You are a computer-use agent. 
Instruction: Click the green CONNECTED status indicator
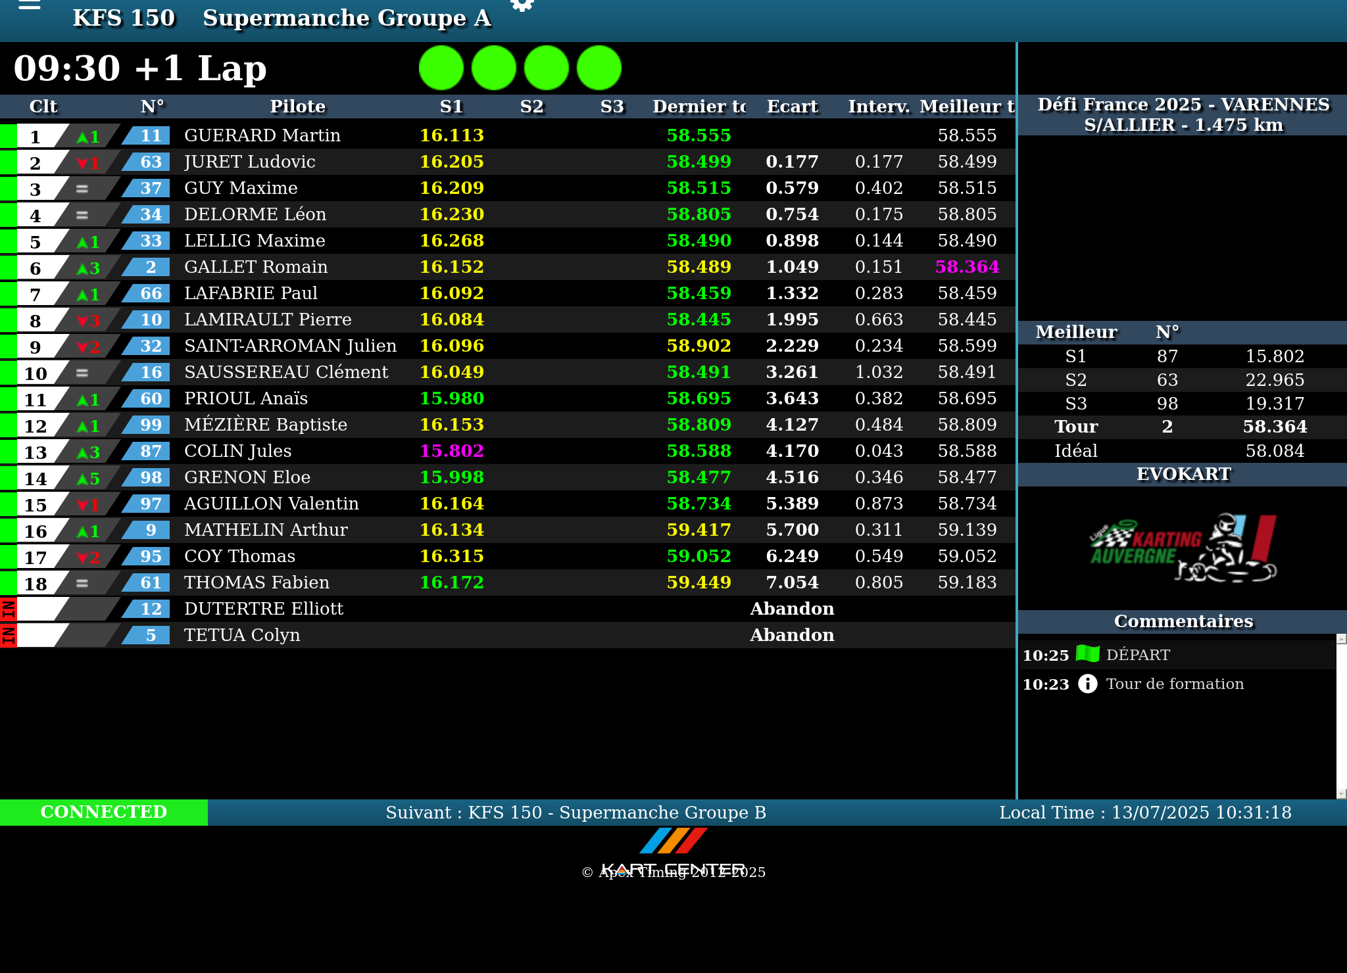pyautogui.click(x=104, y=812)
